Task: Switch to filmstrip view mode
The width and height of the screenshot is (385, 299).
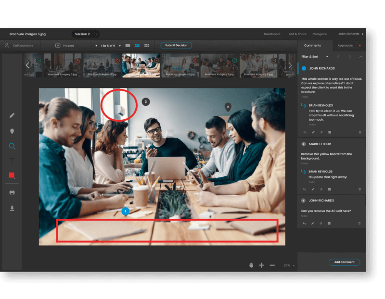Action: click(137, 45)
